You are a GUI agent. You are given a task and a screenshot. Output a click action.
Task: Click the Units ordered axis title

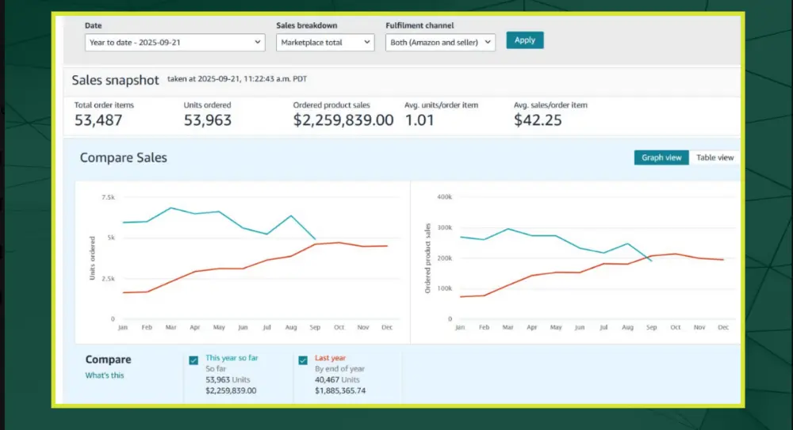tap(92, 257)
